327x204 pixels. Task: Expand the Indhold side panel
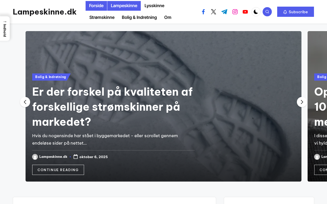pyautogui.click(x=5, y=29)
